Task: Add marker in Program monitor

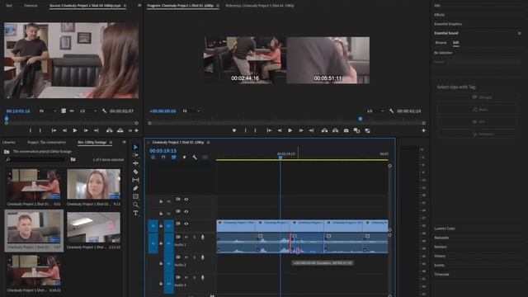Action: point(234,130)
